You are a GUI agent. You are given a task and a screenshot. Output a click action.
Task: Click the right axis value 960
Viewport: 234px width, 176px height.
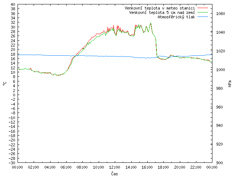point(219,107)
